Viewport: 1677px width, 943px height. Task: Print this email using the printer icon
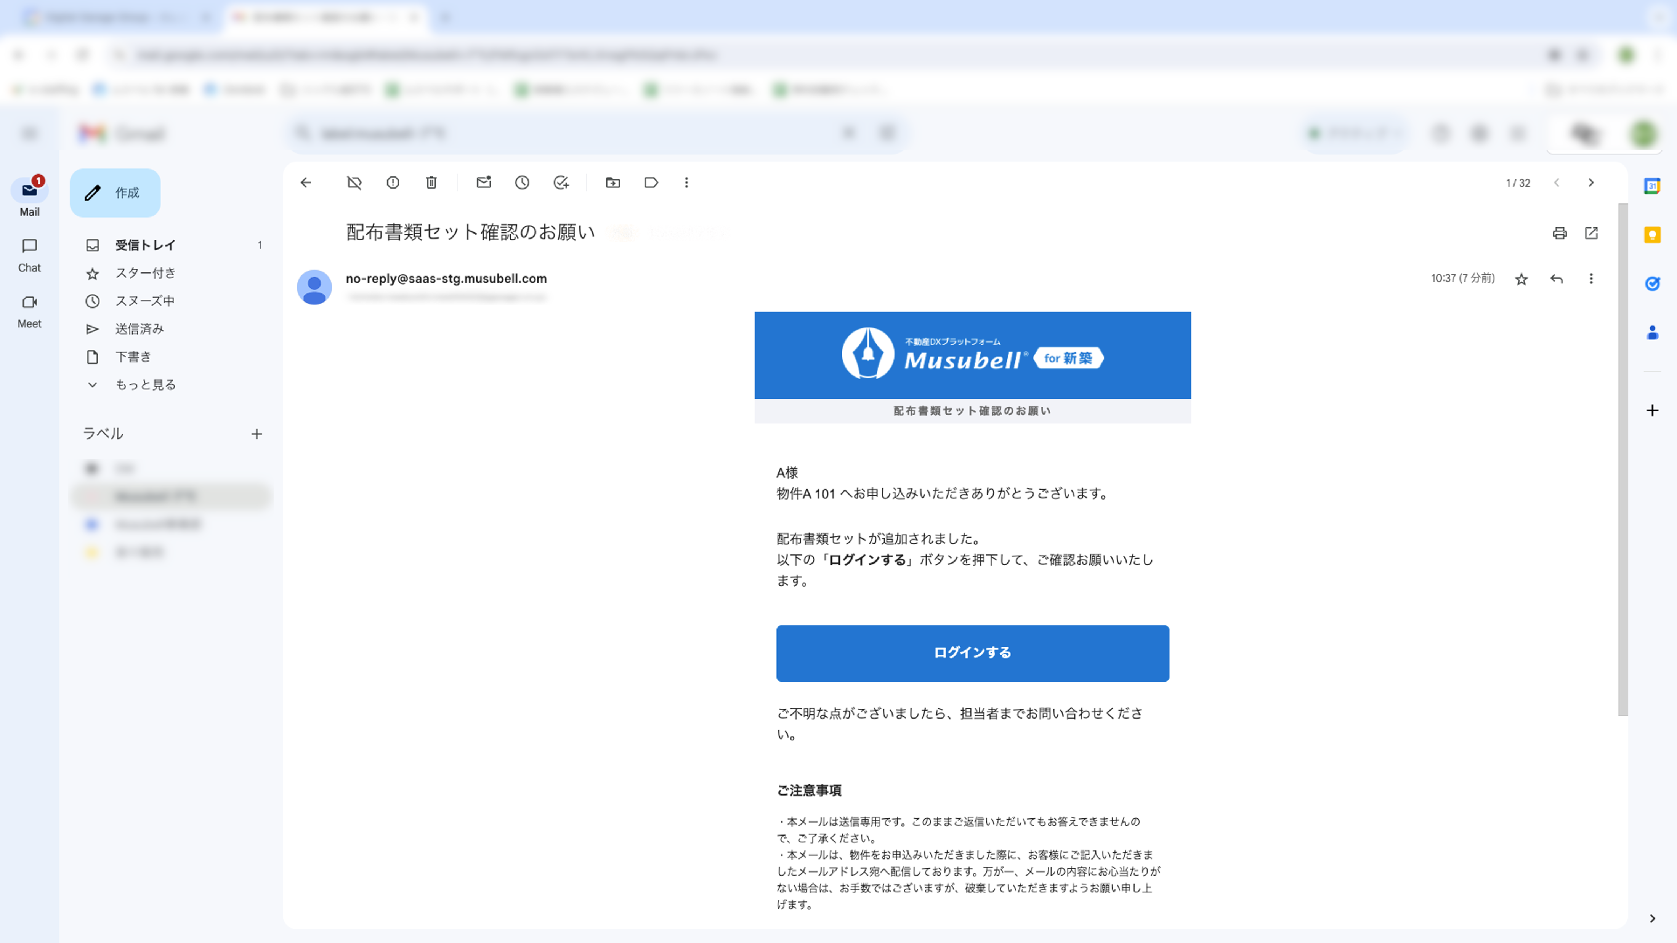coord(1559,233)
